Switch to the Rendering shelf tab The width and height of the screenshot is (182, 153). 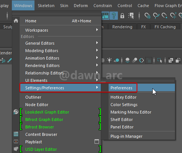point(122,27)
